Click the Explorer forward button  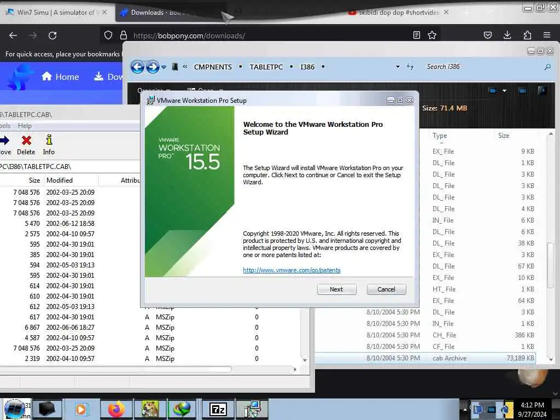[153, 67]
